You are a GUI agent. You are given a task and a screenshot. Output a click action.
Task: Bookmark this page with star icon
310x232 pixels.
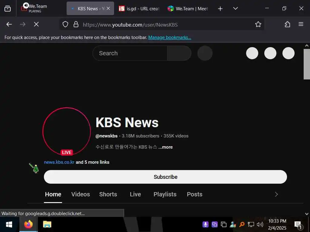click(258, 24)
